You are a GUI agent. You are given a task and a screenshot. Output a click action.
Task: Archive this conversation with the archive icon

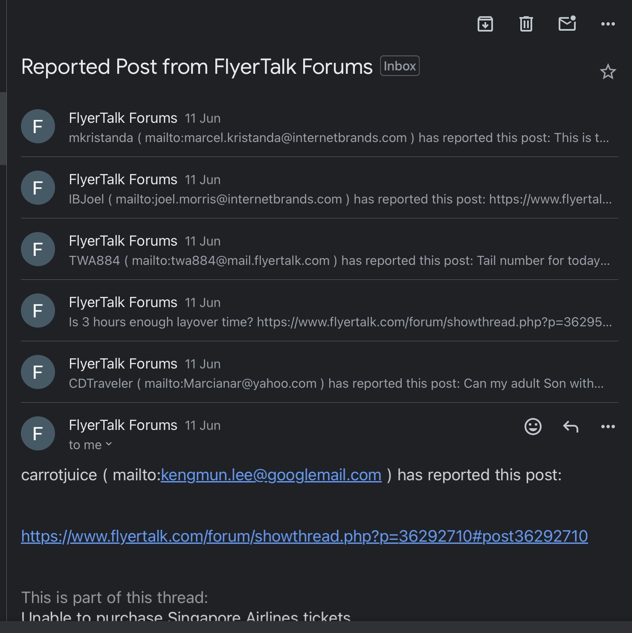485,24
